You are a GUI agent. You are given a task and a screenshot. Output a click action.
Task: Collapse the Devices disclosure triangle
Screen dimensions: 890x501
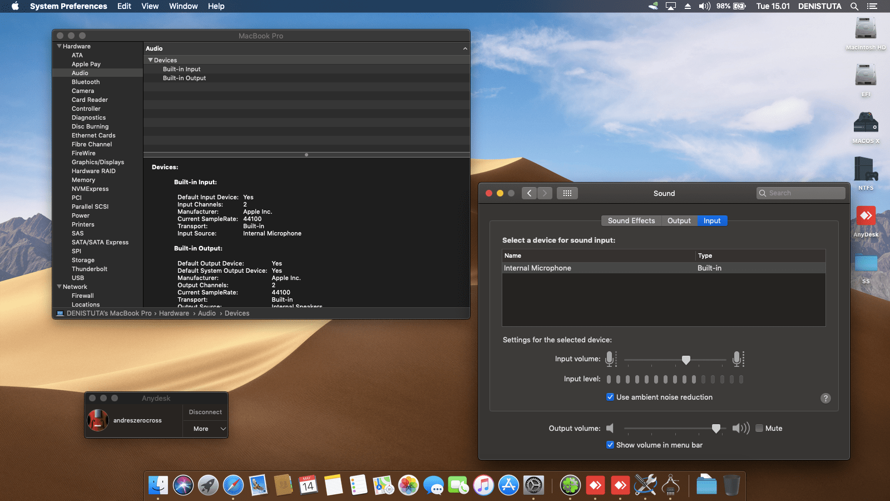coord(150,60)
